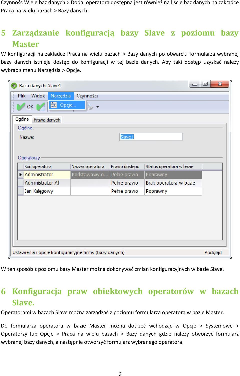Click the Podstawowy o... name cell
The image size is (240, 376).
click(90, 175)
